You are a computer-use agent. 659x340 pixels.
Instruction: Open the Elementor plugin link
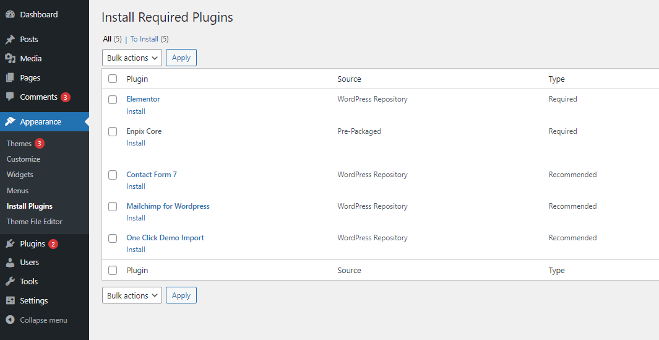(144, 99)
